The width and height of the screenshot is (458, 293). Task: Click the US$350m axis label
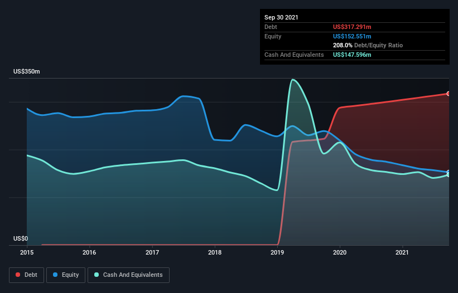pos(27,71)
